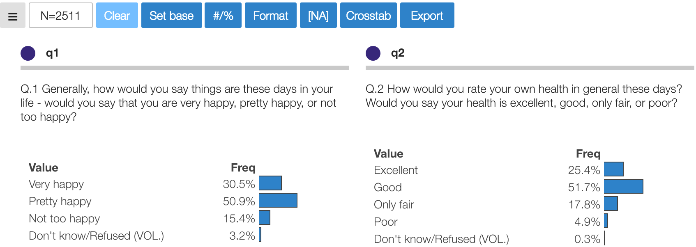The height and width of the screenshot is (247, 696).
Task: Select the Poor value row in q2
Action: (x=385, y=222)
